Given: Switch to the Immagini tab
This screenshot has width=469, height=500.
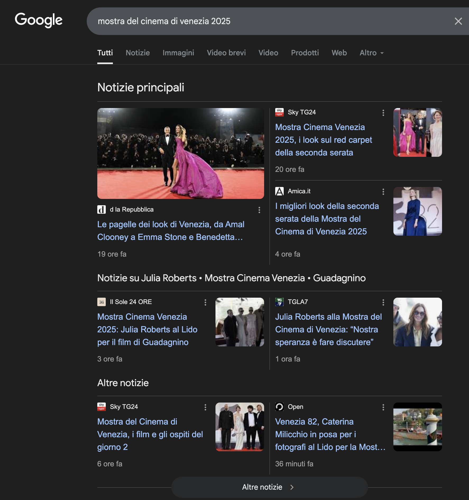Looking at the screenshot, I should click(178, 53).
